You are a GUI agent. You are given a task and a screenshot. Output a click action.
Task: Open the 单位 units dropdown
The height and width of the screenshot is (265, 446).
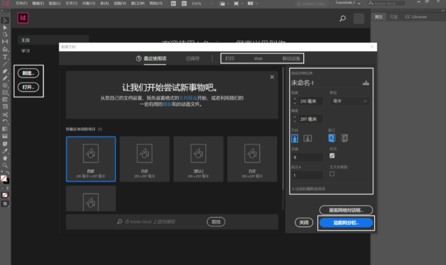point(350,101)
